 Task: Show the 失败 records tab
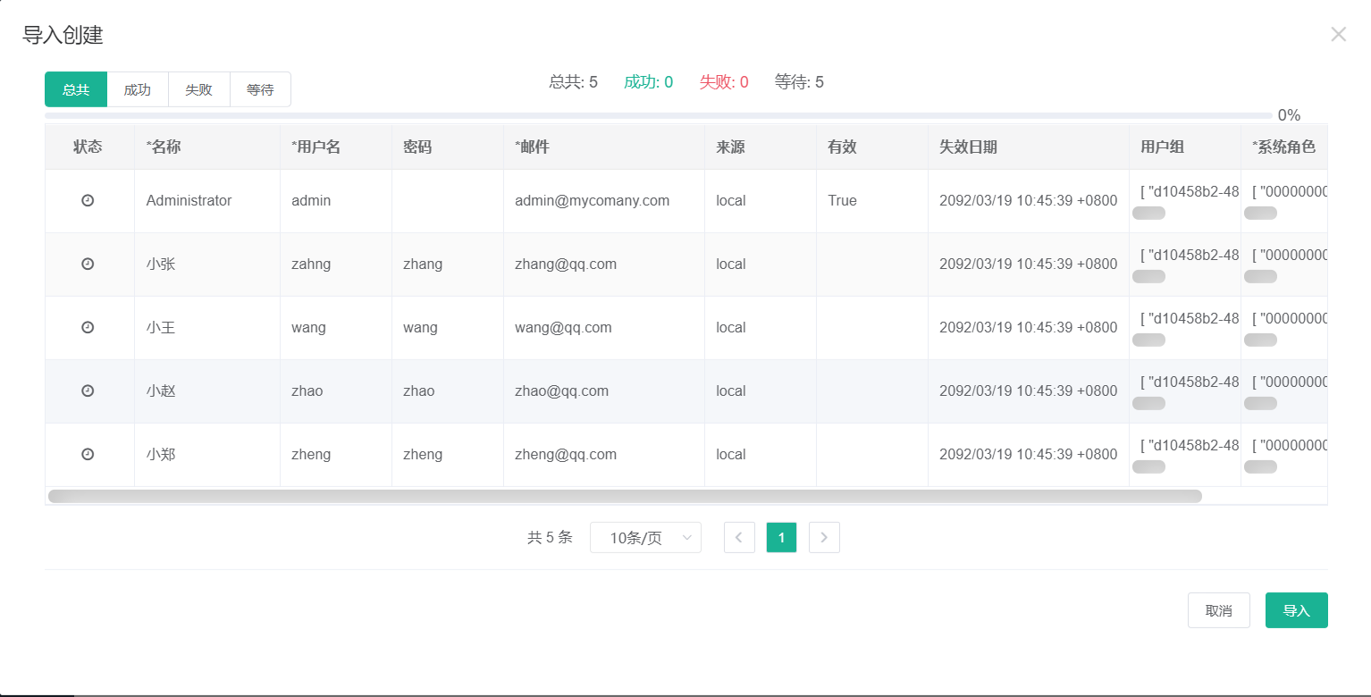click(199, 89)
